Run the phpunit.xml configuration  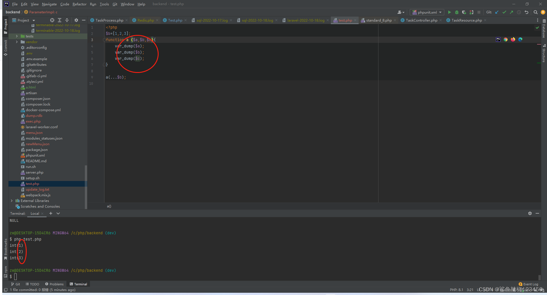[x=449, y=12]
